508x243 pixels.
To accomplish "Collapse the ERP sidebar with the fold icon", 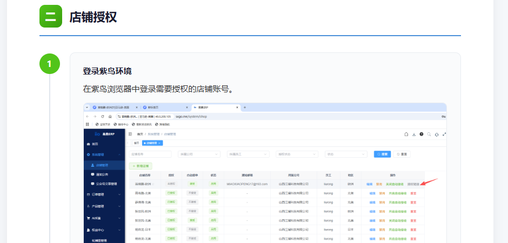I will (130, 134).
